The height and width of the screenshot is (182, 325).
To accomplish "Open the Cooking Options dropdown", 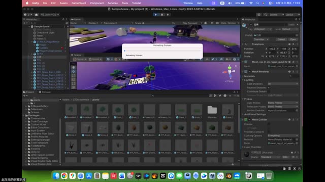I will click(x=283, y=135).
